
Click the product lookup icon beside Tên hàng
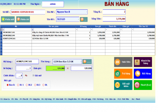click(x=87, y=61)
